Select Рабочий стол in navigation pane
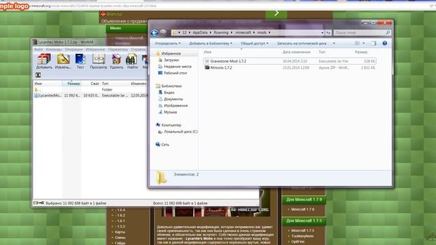The height and width of the screenshot is (245, 436). coord(175,73)
